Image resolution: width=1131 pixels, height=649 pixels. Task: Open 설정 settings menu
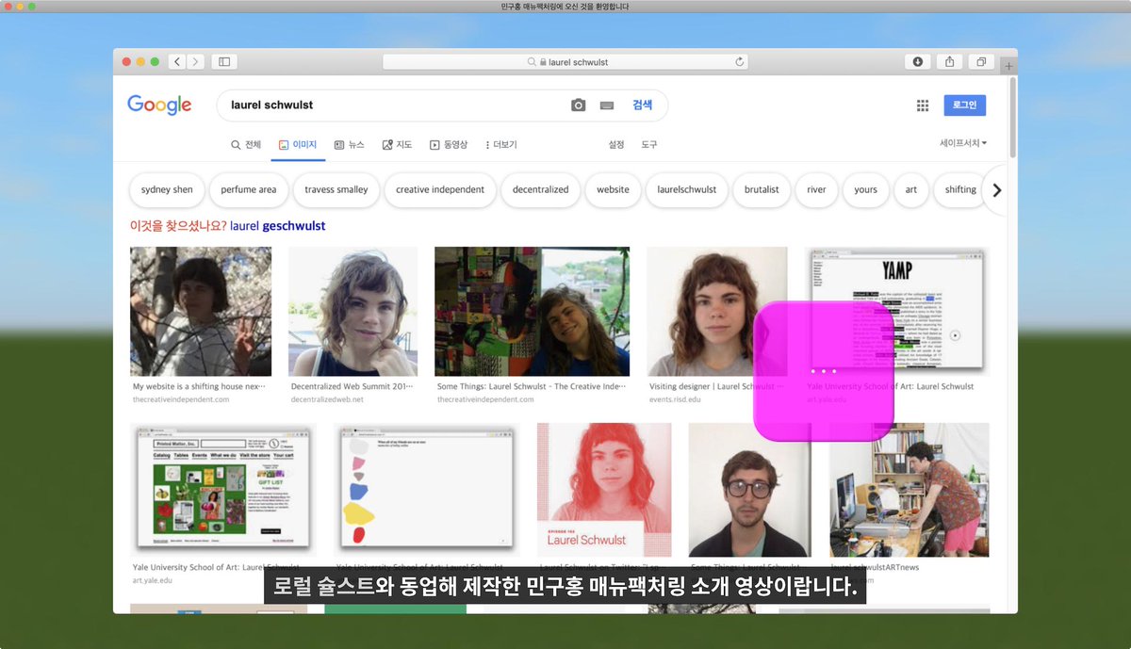(x=616, y=145)
